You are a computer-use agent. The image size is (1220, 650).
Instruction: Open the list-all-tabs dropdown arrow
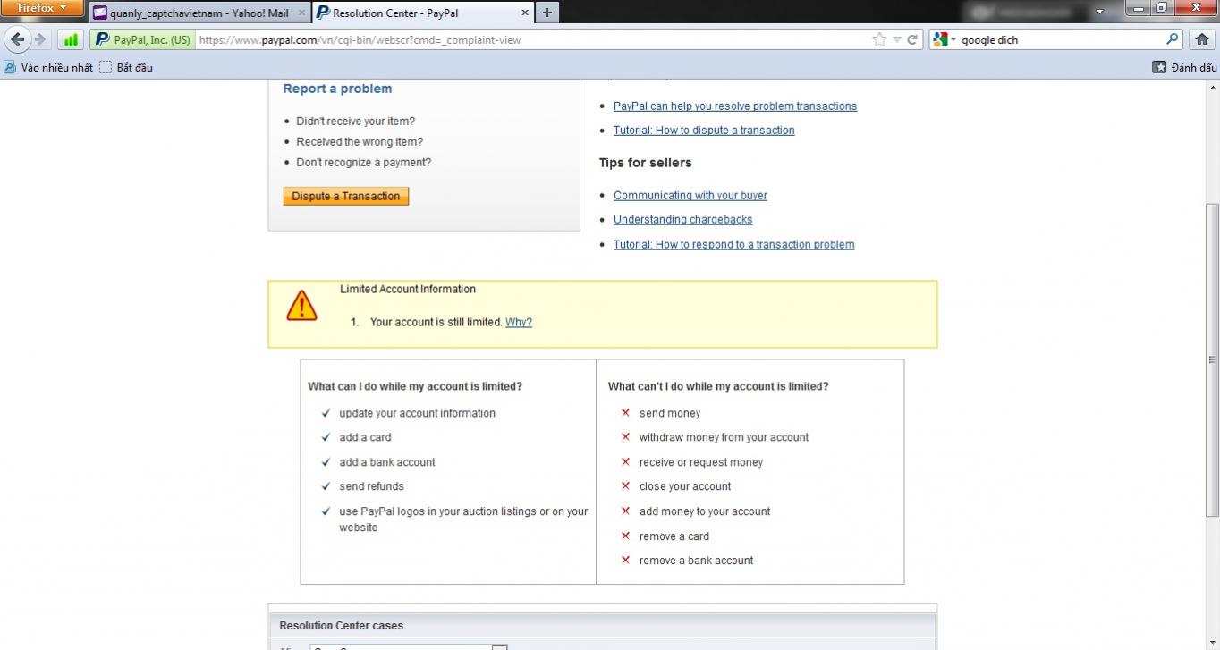pyautogui.click(x=1099, y=13)
